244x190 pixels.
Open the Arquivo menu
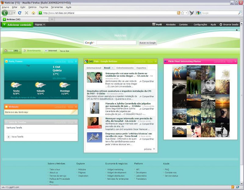click(5, 7)
